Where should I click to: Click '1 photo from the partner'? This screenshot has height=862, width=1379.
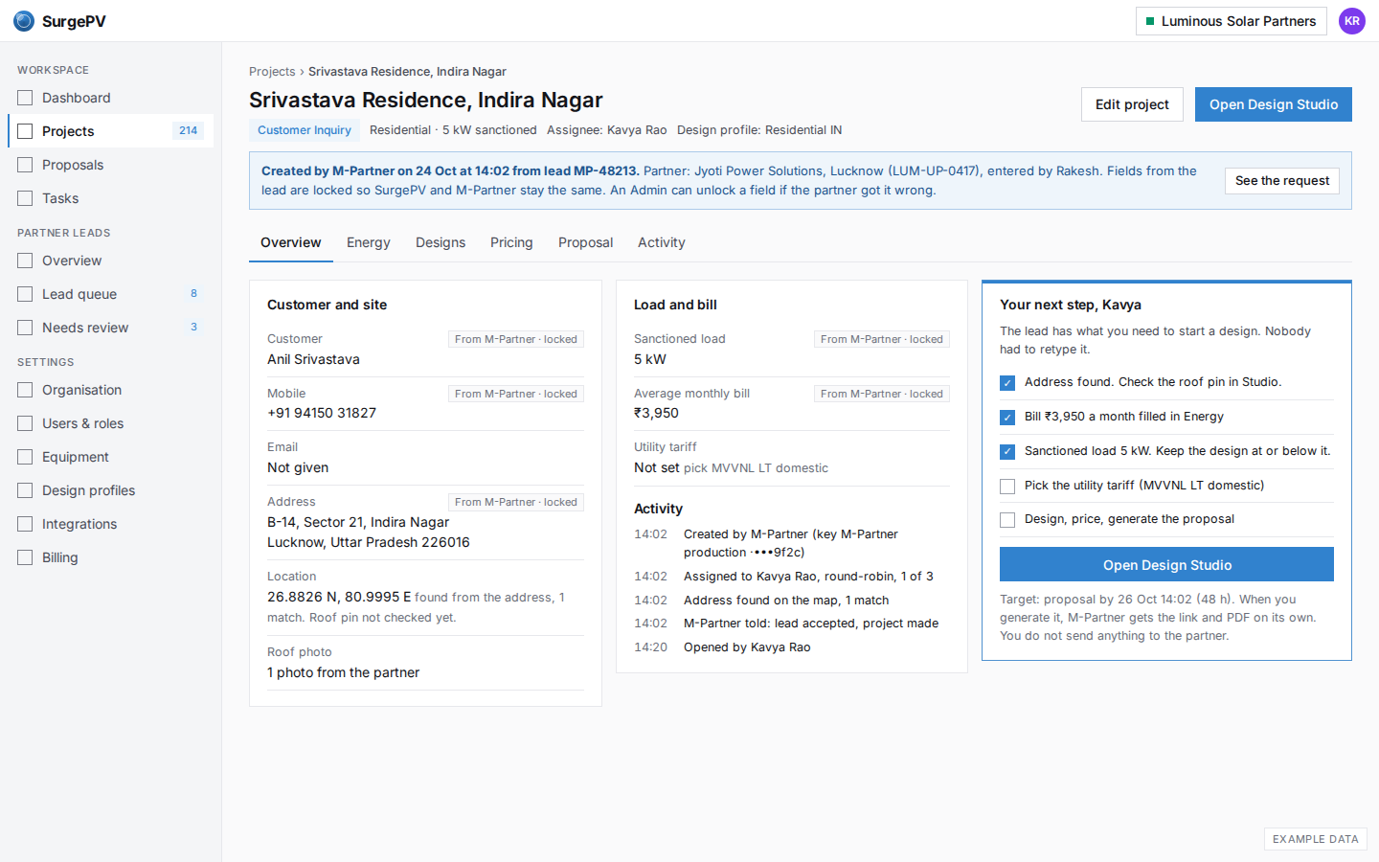343,672
